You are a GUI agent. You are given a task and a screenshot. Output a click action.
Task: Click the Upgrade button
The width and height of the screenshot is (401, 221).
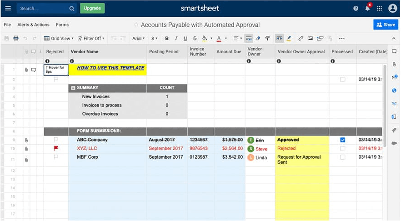pyautogui.click(x=92, y=8)
